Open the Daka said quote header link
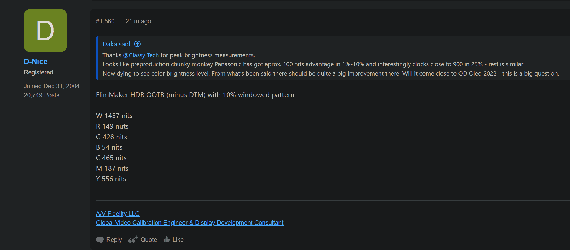Image resolution: width=570 pixels, height=250 pixels. click(x=117, y=44)
